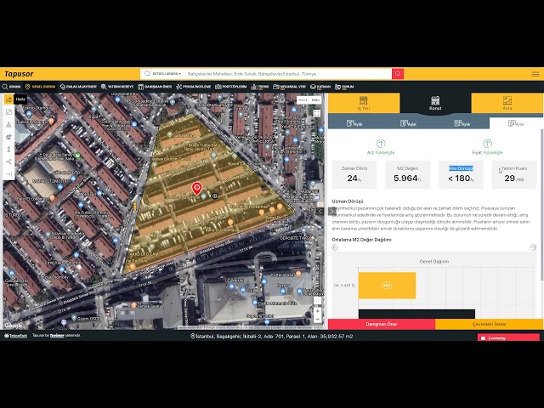The height and width of the screenshot is (408, 544).
Task: Open the hamburger menu at top right
Action: 535,74
